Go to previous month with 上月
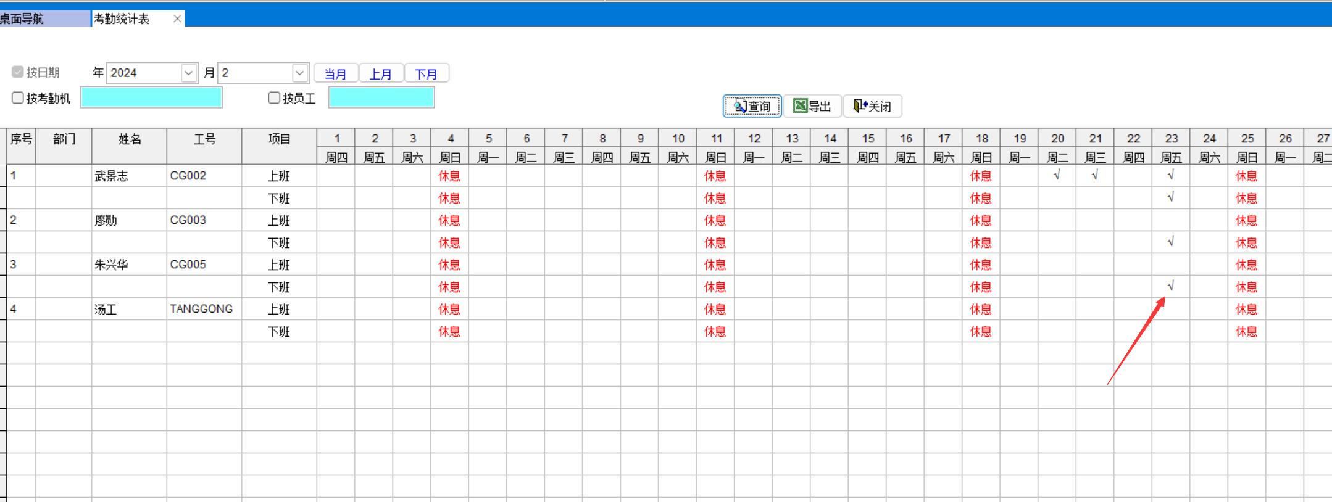This screenshot has width=1332, height=502. pyautogui.click(x=381, y=73)
